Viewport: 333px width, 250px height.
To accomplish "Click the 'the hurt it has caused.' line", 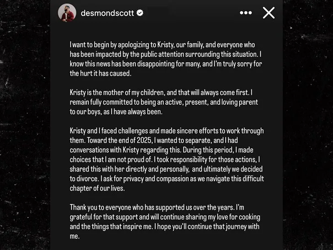I will click(101, 73).
